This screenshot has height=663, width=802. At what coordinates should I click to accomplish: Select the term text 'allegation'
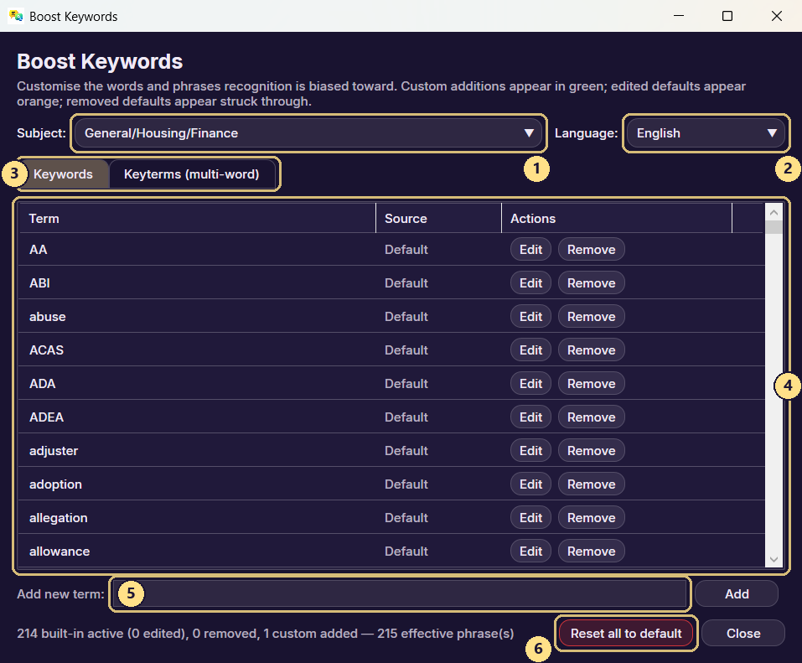click(x=59, y=518)
